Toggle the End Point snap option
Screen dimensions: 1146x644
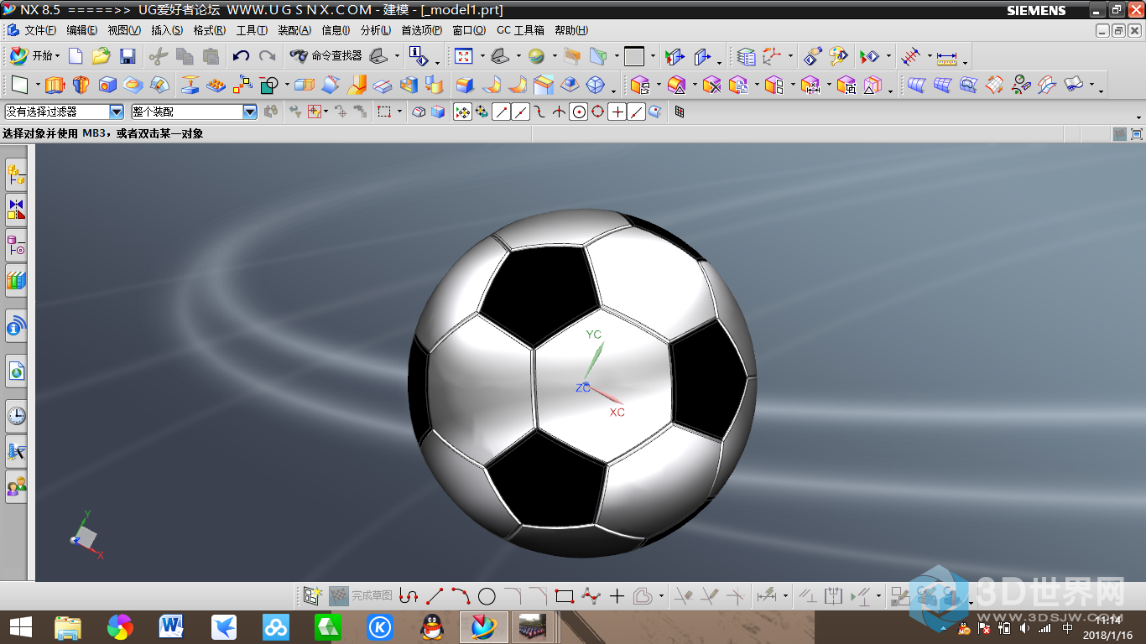tap(501, 112)
